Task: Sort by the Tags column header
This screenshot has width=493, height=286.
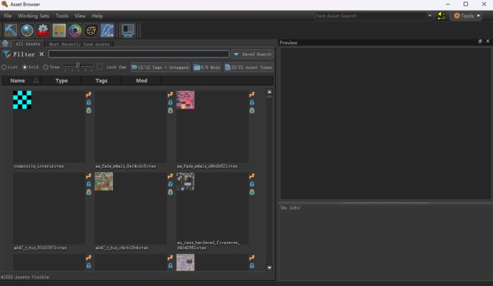Action: point(102,81)
